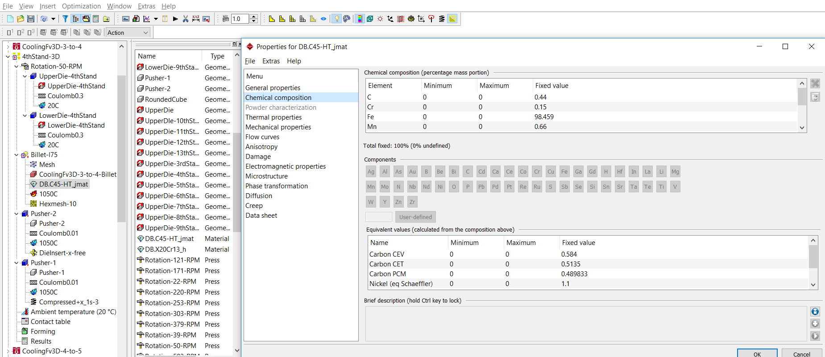Click the scale value stepper up arrow
The width and height of the screenshot is (825, 357).
tap(254, 17)
